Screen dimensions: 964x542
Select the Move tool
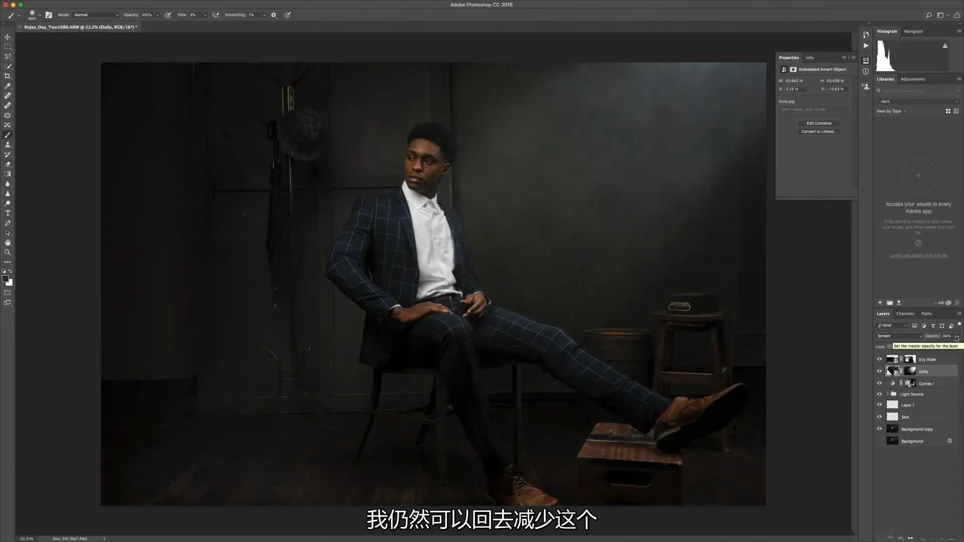point(8,37)
